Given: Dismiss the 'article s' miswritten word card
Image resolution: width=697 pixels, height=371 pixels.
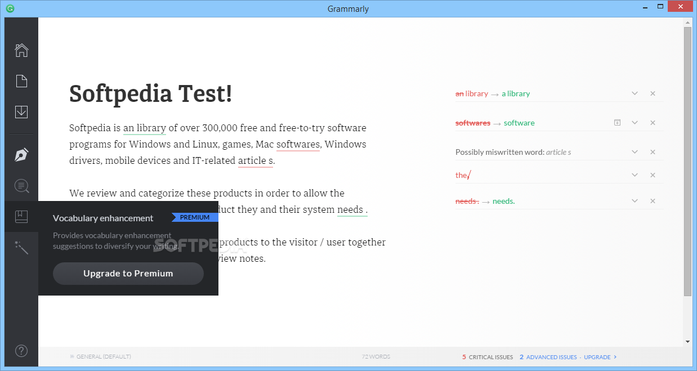Looking at the screenshot, I should click(x=653, y=152).
